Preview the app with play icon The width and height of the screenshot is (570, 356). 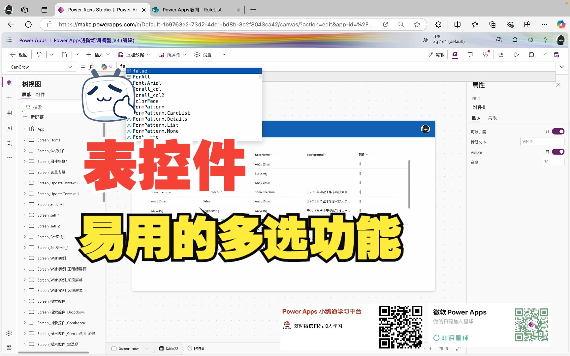[517, 55]
